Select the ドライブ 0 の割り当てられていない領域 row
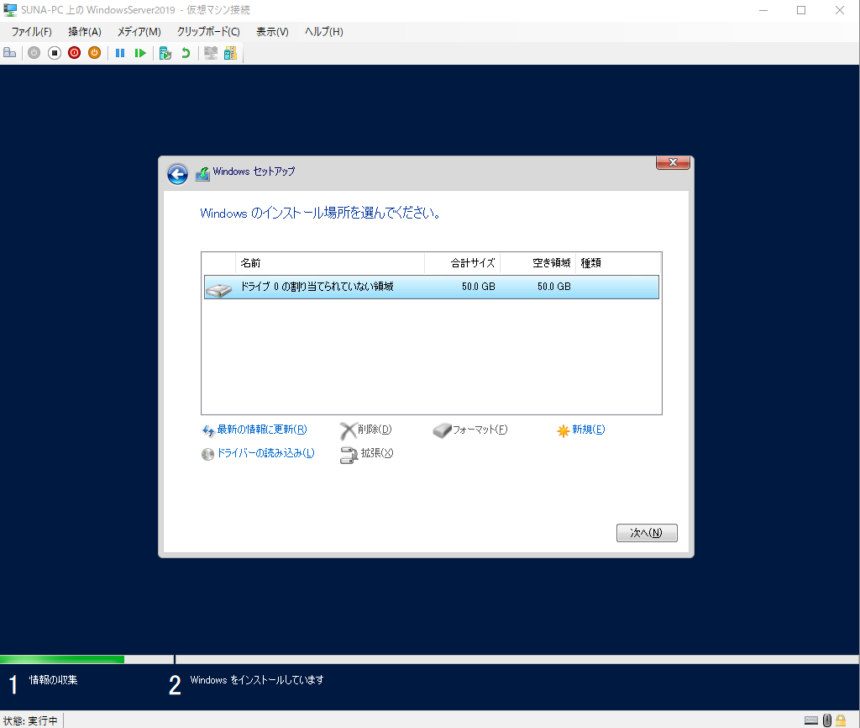860x728 pixels. point(432,288)
